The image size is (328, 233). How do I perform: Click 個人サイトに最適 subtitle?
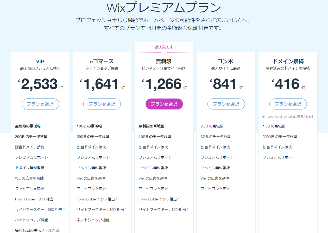click(226, 69)
